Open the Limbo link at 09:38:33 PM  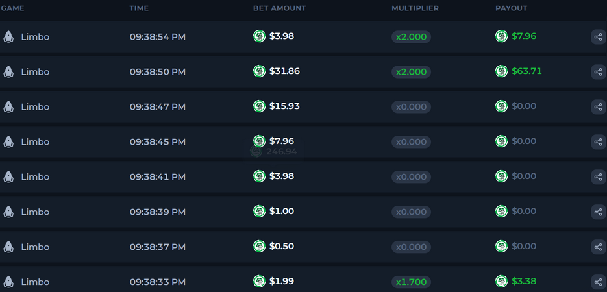(35, 282)
